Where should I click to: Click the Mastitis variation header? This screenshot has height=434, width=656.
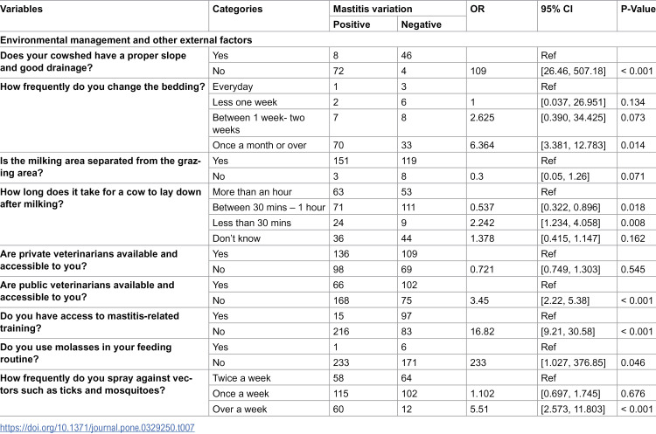[x=373, y=9]
